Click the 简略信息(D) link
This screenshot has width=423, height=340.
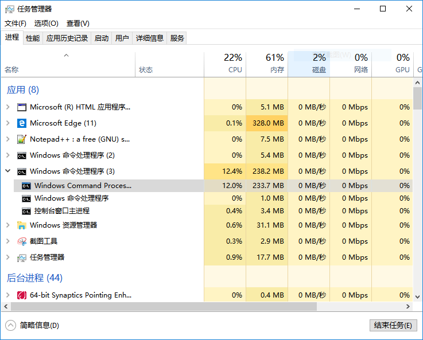(40, 326)
